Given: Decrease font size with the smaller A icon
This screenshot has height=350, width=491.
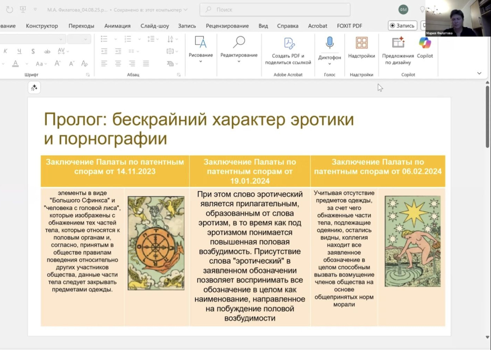Looking at the screenshot, I should 72,64.
